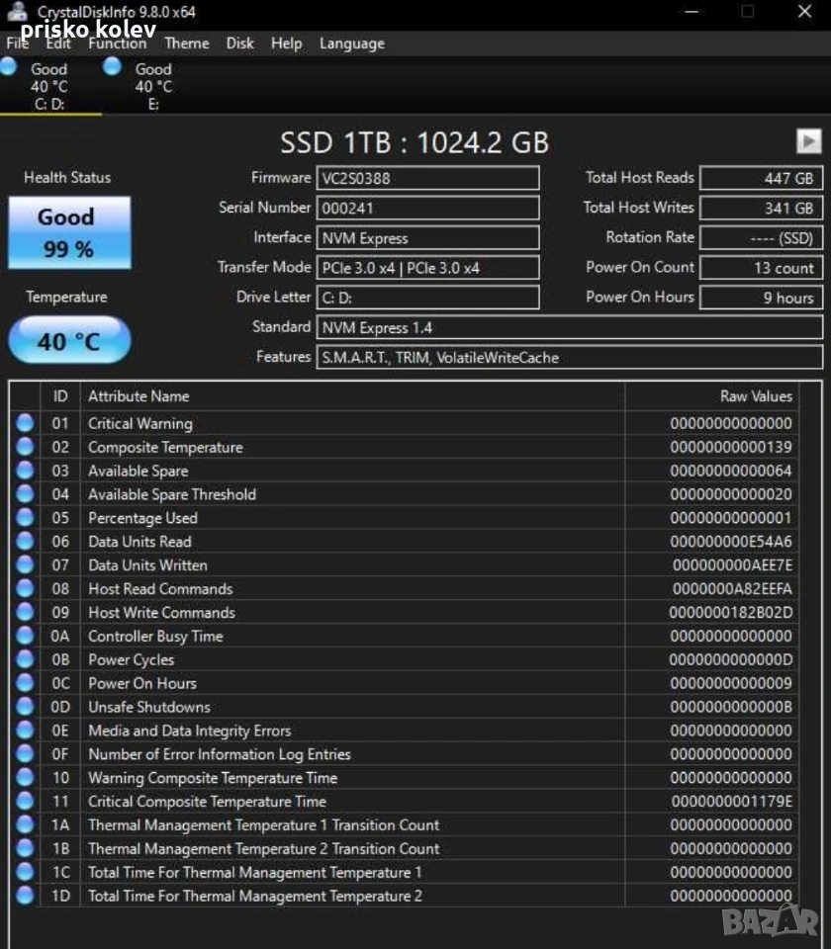Click the status orb beside Unsafe Shutdowns
831x949 pixels.
(25, 707)
